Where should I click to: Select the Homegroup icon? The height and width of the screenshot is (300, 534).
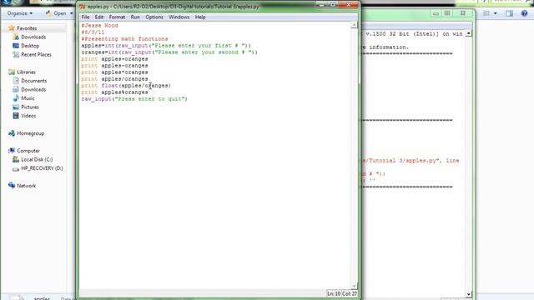pyautogui.click(x=12, y=133)
